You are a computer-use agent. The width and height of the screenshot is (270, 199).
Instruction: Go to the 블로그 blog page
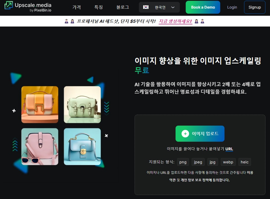pyautogui.click(x=123, y=7)
